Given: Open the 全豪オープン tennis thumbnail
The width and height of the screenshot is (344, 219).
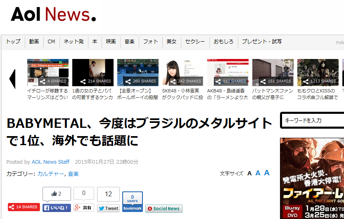Looking at the screenshot, I should tap(138, 73).
